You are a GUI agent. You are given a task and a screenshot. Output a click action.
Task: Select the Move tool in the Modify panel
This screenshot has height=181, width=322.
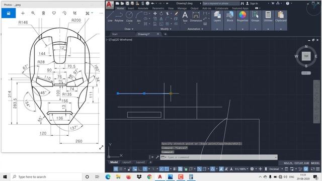pyautogui.click(x=155, y=14)
